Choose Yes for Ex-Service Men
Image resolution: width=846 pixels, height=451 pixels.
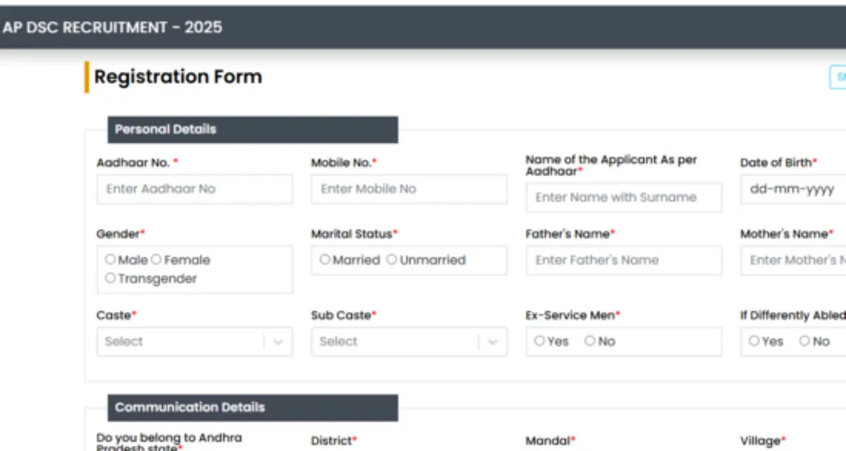539,341
